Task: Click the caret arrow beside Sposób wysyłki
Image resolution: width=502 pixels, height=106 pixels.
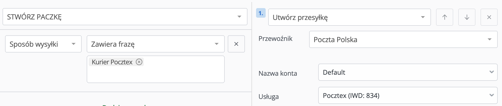Action: pos(74,44)
